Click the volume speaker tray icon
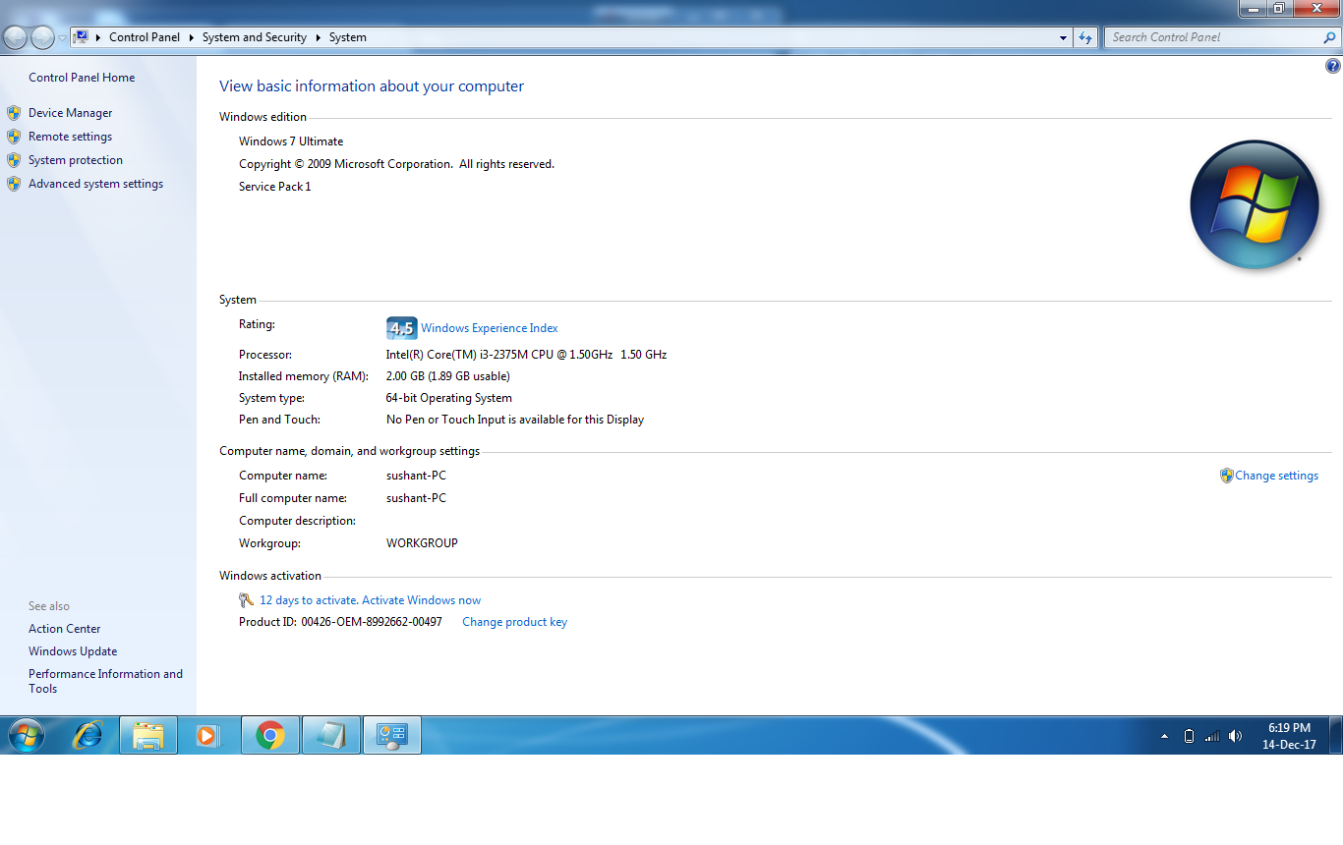The width and height of the screenshot is (1343, 845). [1235, 736]
